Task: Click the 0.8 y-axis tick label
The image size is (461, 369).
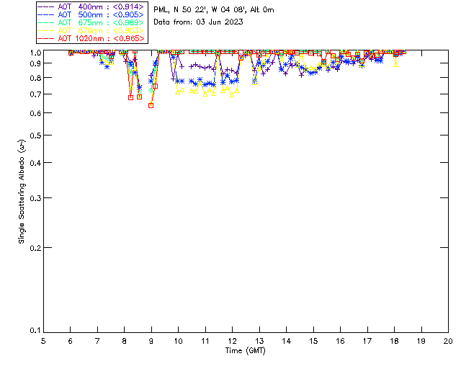Action: click(35, 78)
